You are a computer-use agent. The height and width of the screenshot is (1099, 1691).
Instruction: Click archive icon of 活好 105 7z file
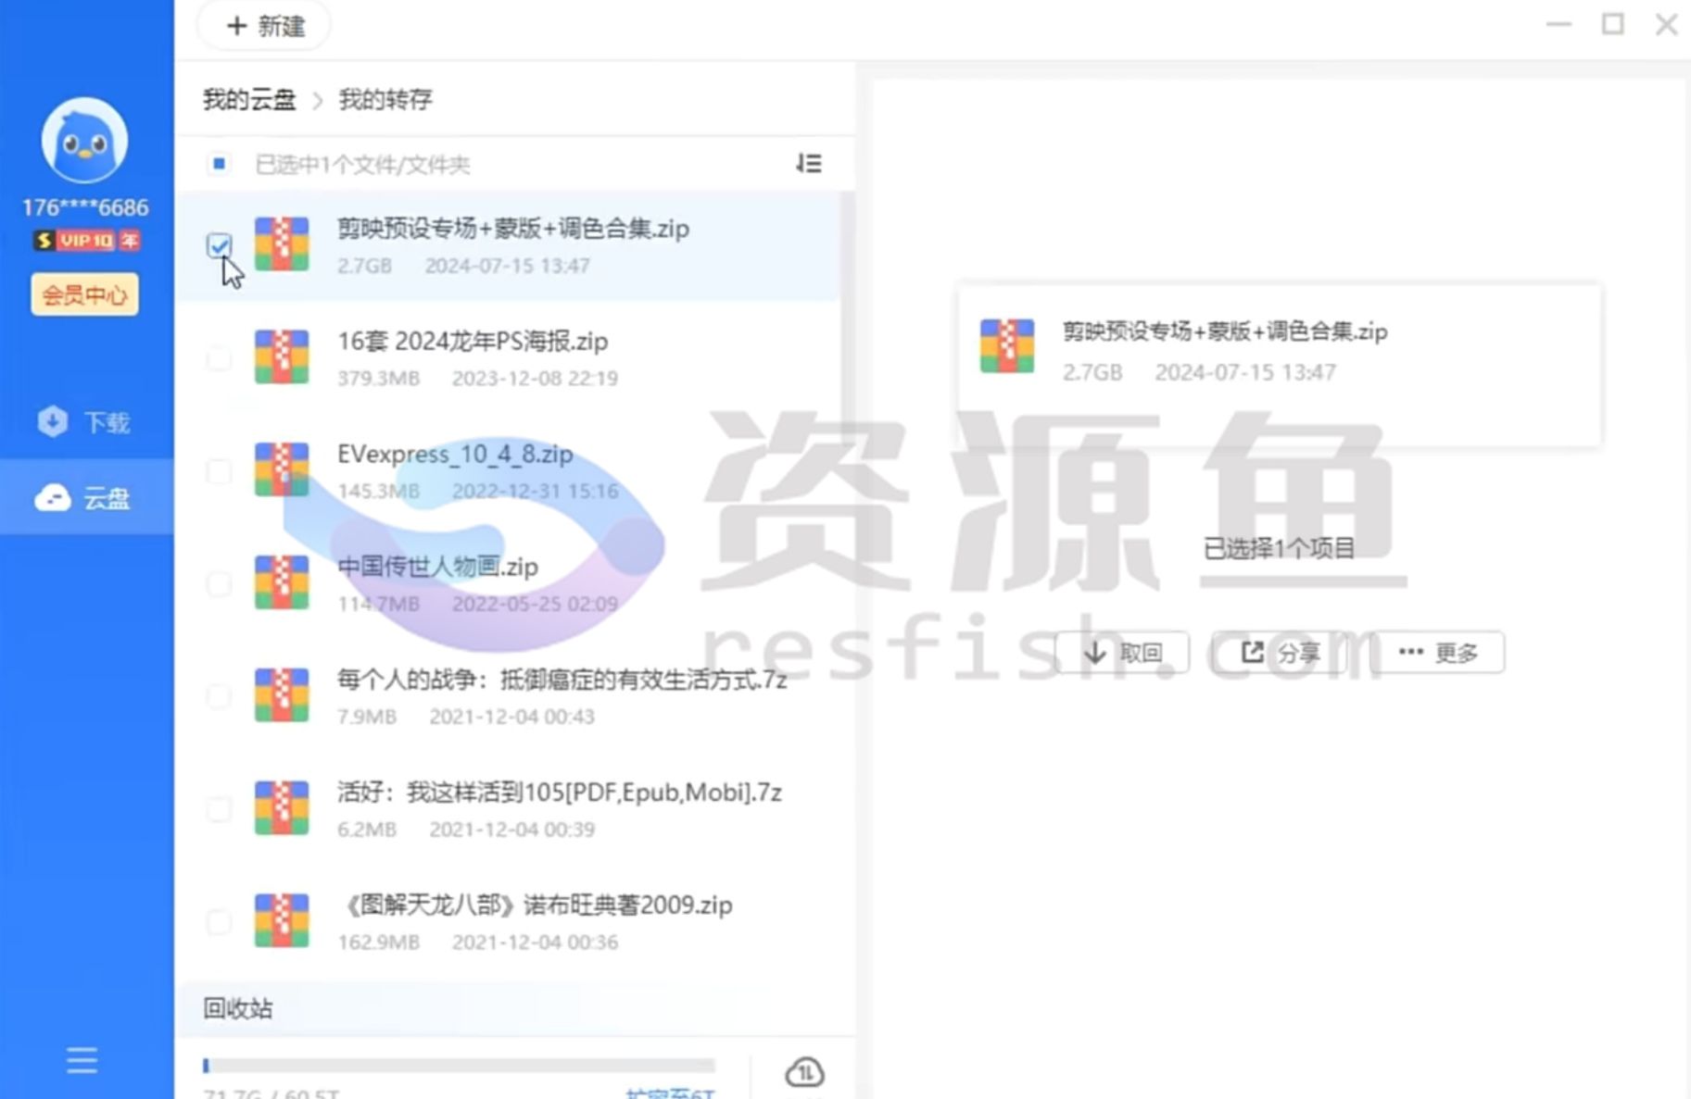(x=282, y=808)
